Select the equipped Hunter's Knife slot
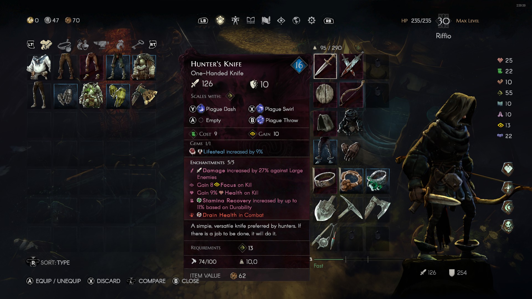 click(325, 66)
